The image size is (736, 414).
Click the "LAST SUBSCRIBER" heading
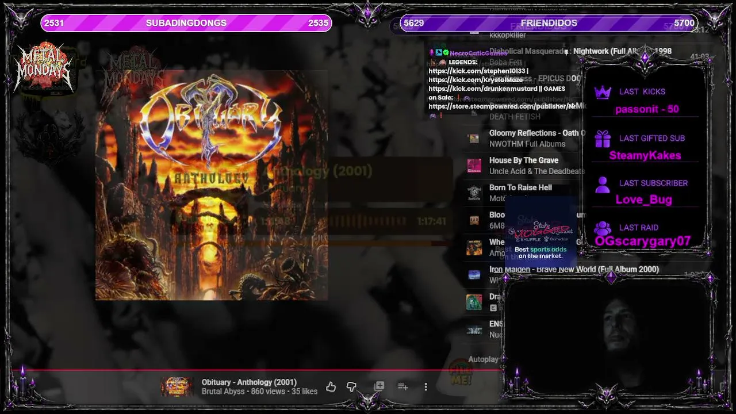pos(653,183)
